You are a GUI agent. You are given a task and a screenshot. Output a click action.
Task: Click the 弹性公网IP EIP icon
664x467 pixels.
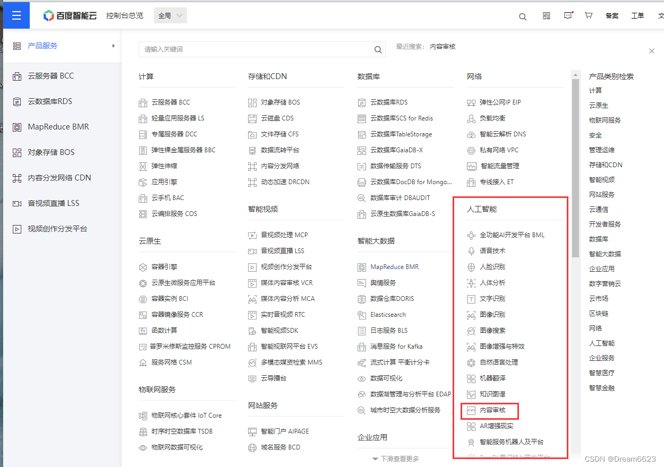tap(471, 102)
